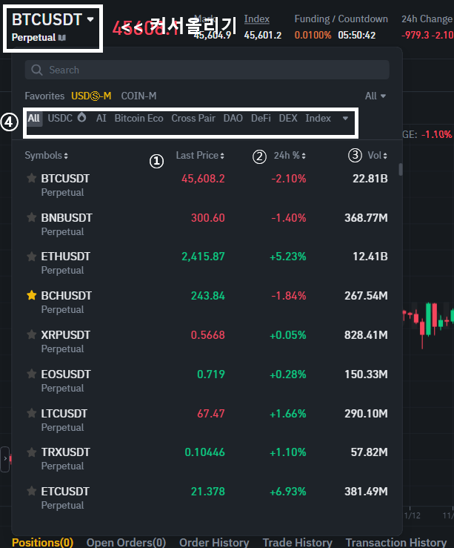Favorite LTCUSDT with its star icon

click(x=31, y=413)
